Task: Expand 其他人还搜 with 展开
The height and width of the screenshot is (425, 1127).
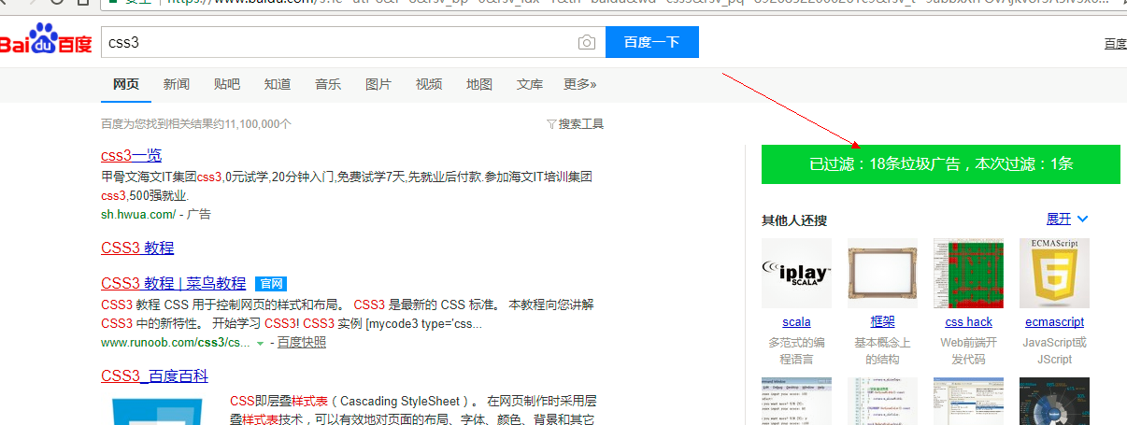Action: (x=1067, y=219)
